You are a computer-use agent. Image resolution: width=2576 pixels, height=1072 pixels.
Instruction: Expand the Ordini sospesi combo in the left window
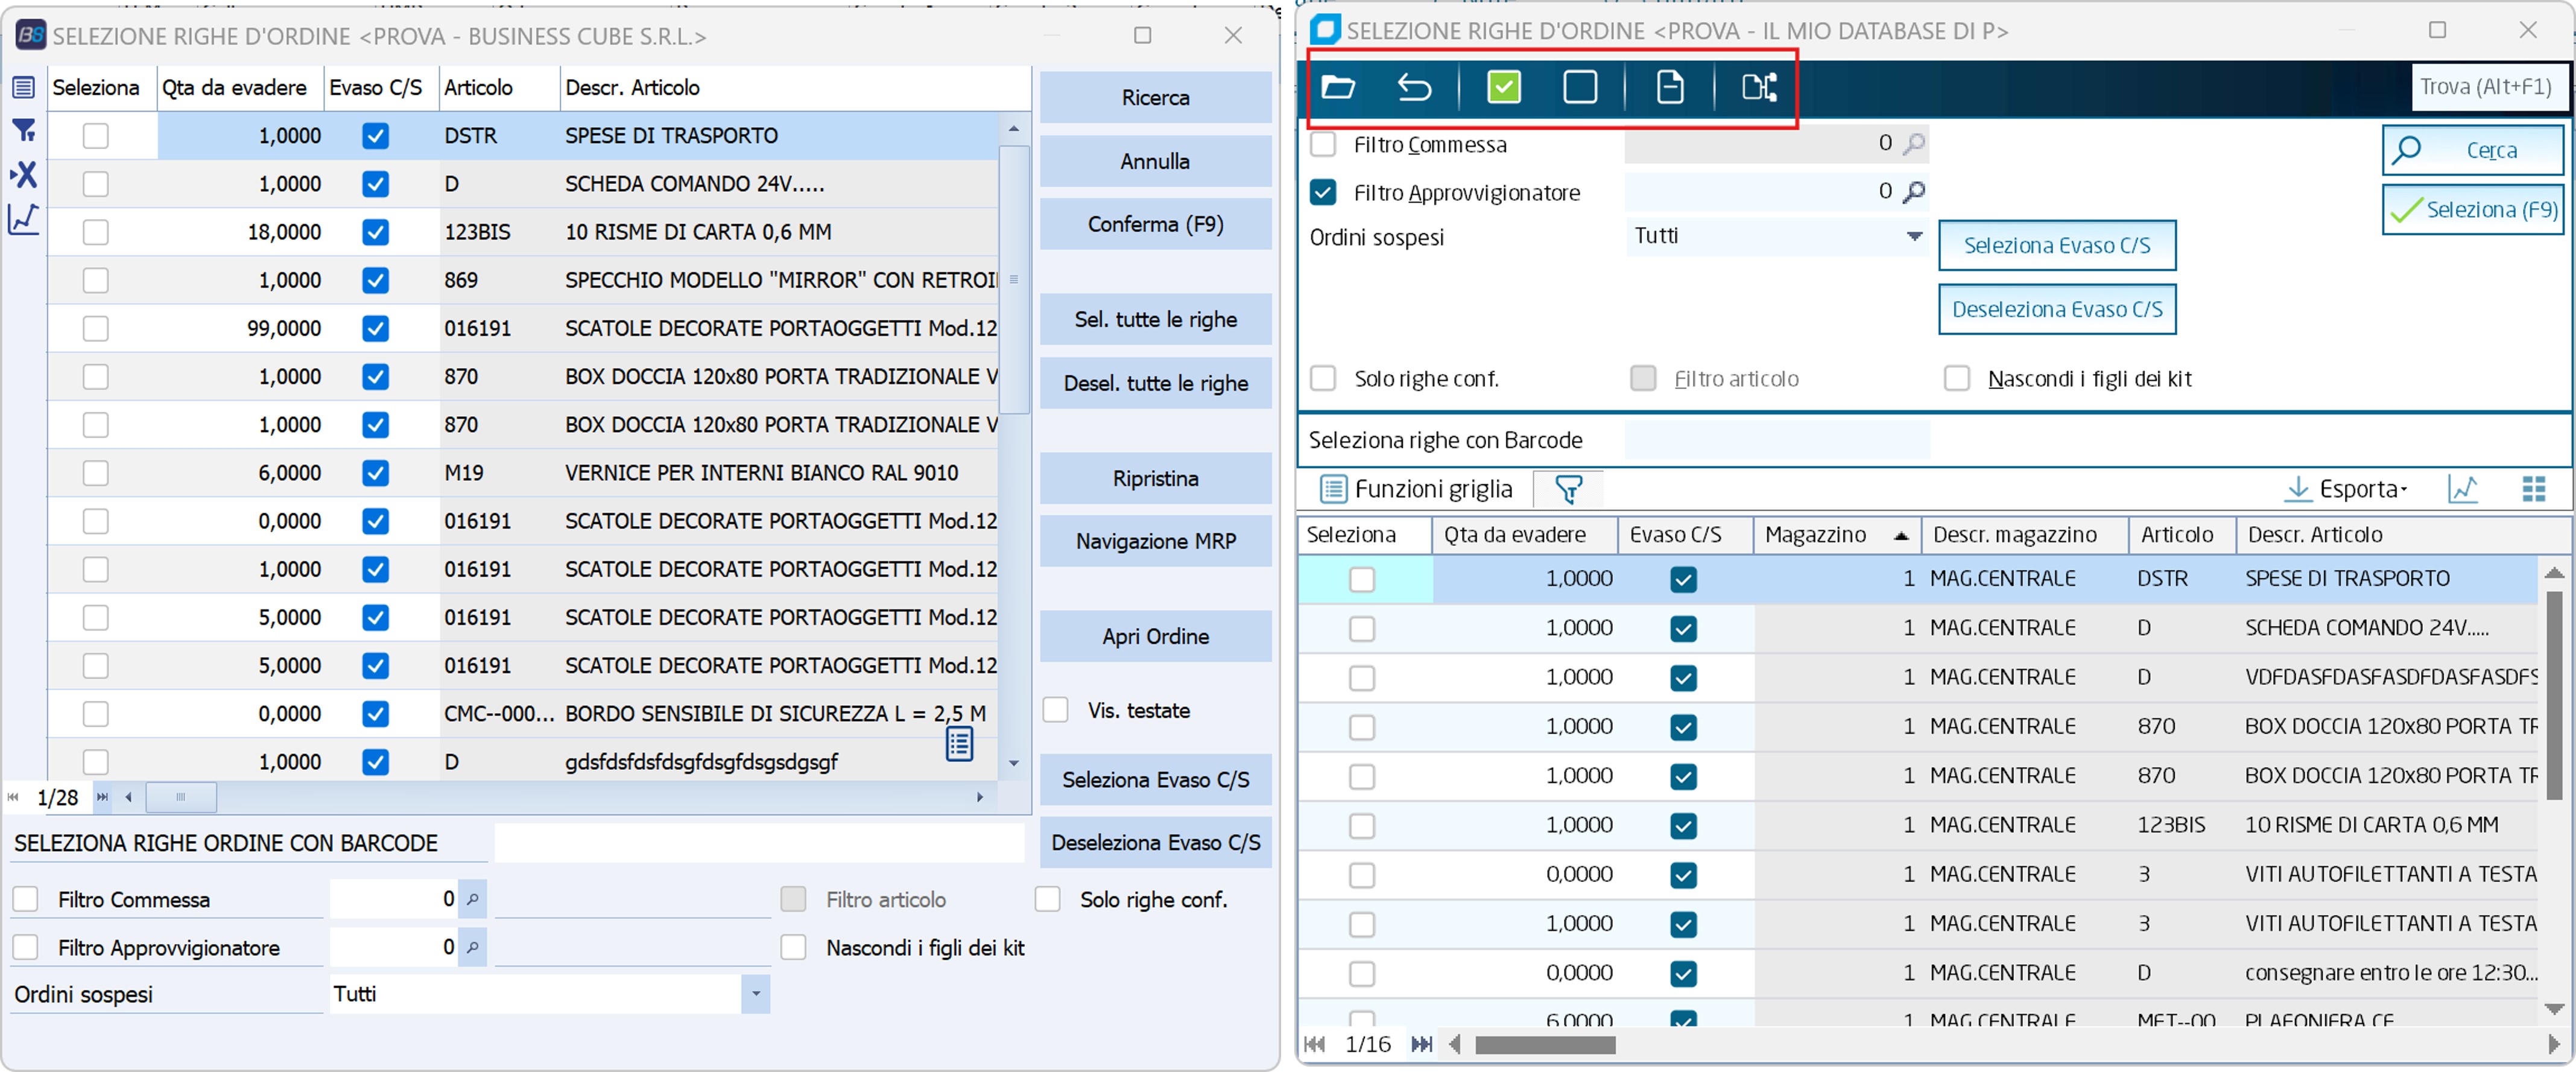click(x=756, y=994)
